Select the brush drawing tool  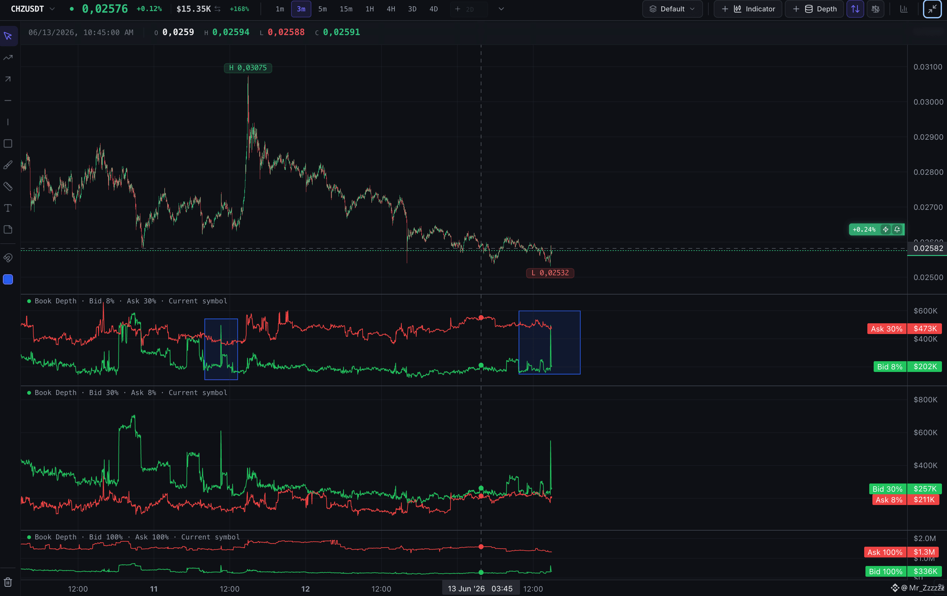(8, 165)
